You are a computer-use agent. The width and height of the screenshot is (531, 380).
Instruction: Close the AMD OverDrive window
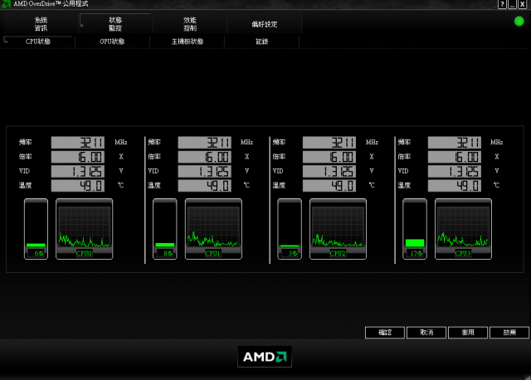(522, 4)
